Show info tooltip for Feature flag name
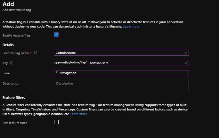 (36, 53)
